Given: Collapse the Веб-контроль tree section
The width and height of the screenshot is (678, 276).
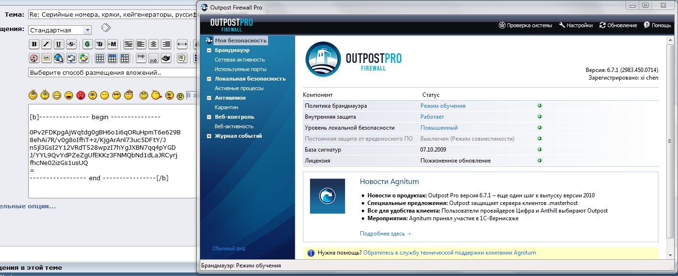Looking at the screenshot, I should click(x=209, y=117).
